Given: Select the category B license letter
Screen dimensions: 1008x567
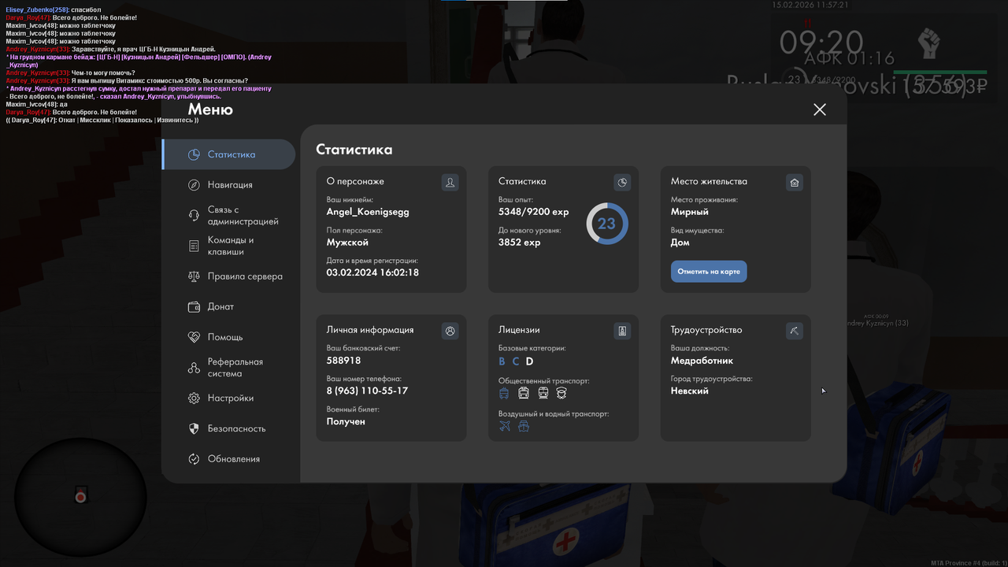Looking at the screenshot, I should coord(502,361).
